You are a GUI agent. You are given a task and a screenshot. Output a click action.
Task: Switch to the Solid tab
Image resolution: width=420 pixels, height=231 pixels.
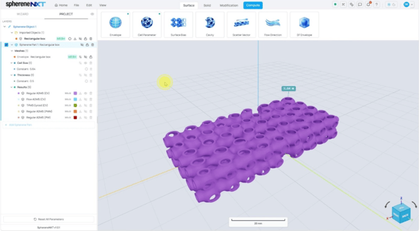click(207, 6)
